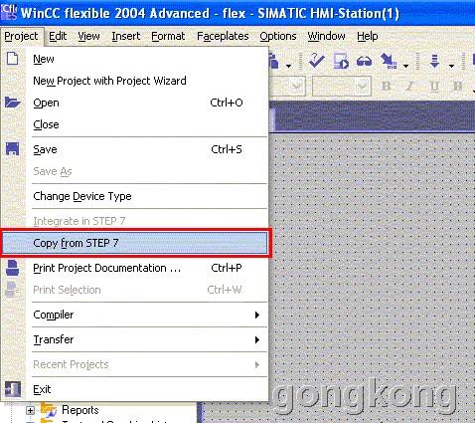Expand the Transfer submenu
Screen dimensions: 475x423
point(134,339)
